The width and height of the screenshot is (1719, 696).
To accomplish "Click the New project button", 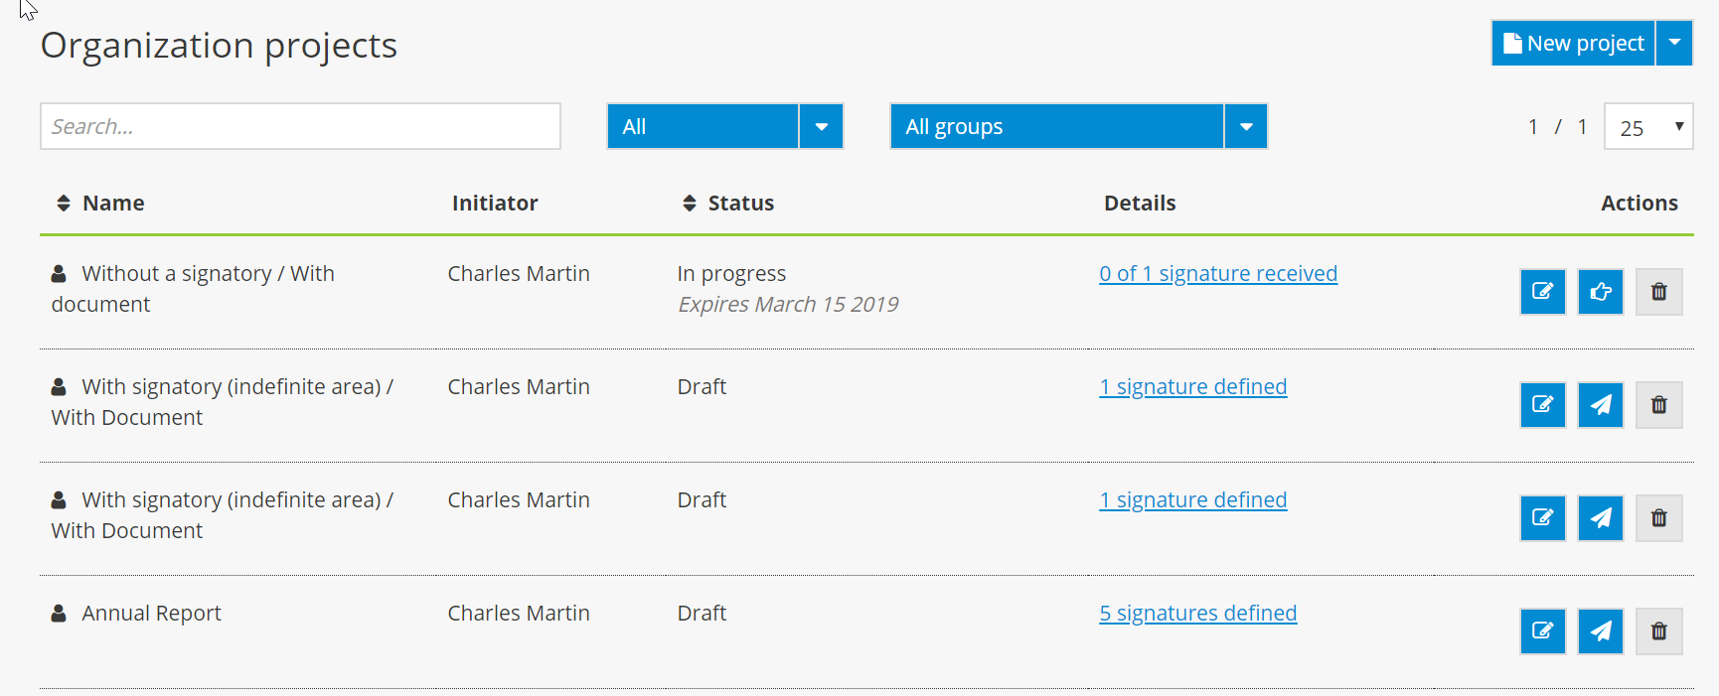I will tap(1573, 43).
